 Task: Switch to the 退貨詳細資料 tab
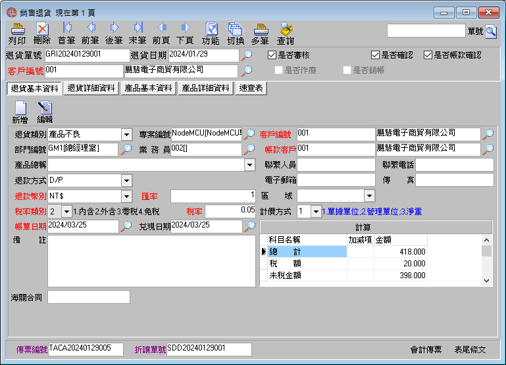pos(91,88)
